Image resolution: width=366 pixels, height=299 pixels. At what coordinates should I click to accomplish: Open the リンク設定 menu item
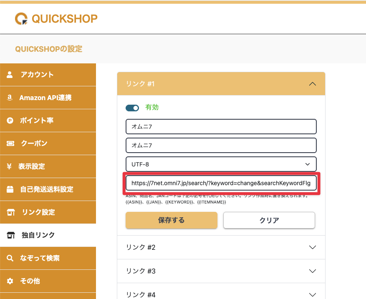pos(38,212)
